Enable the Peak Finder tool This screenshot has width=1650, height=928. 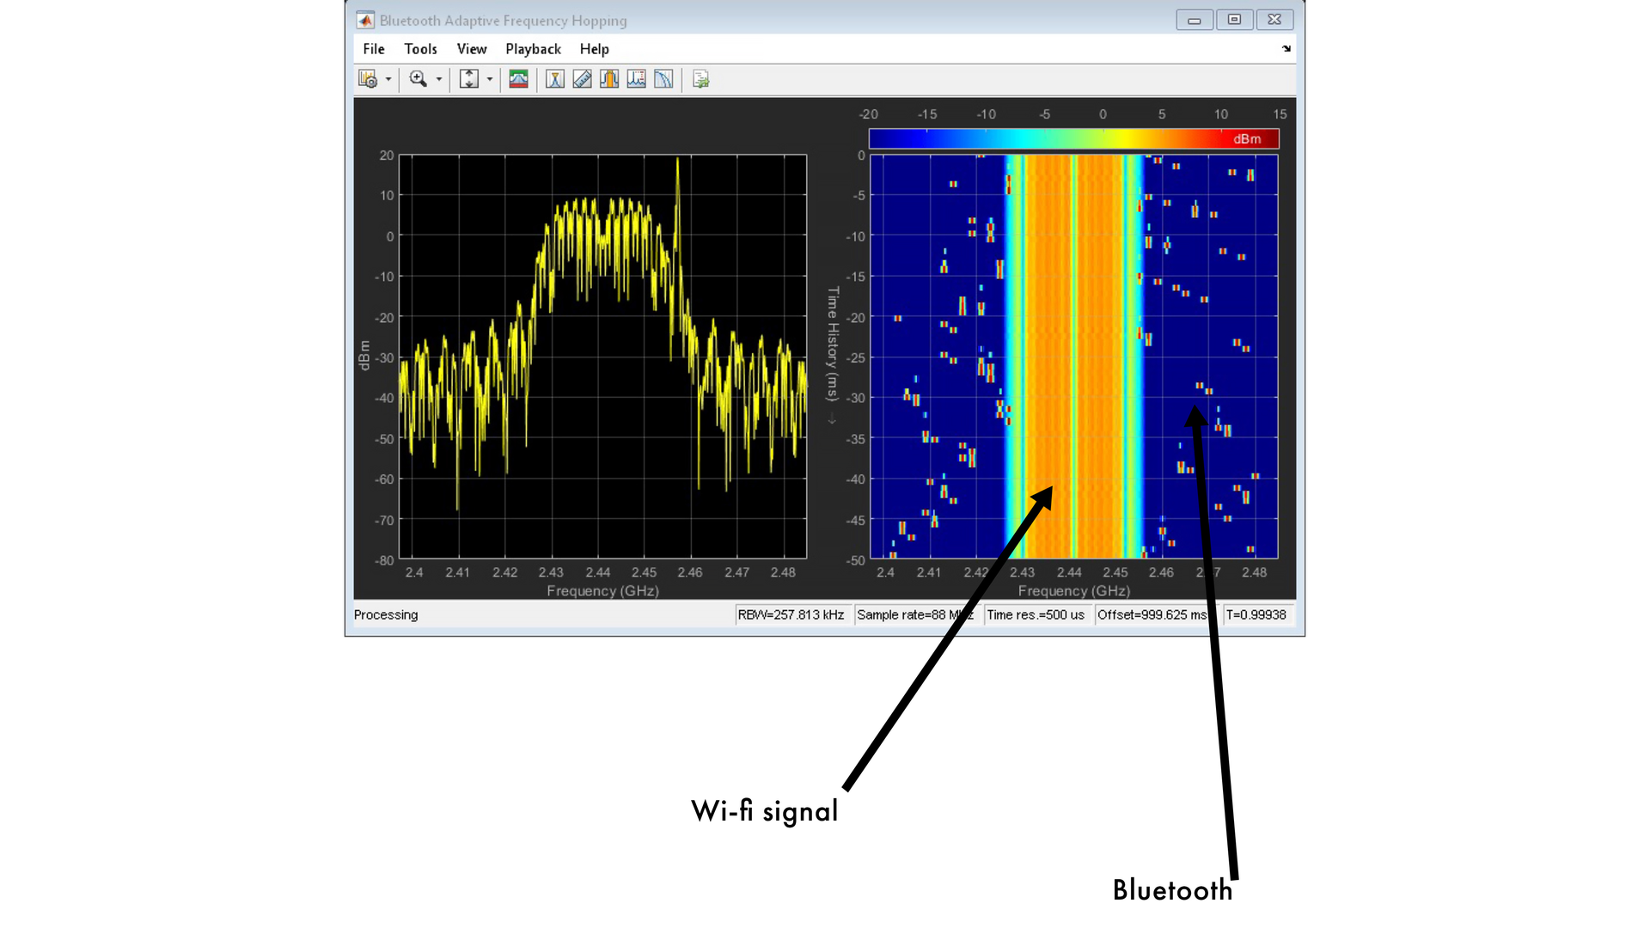[635, 79]
